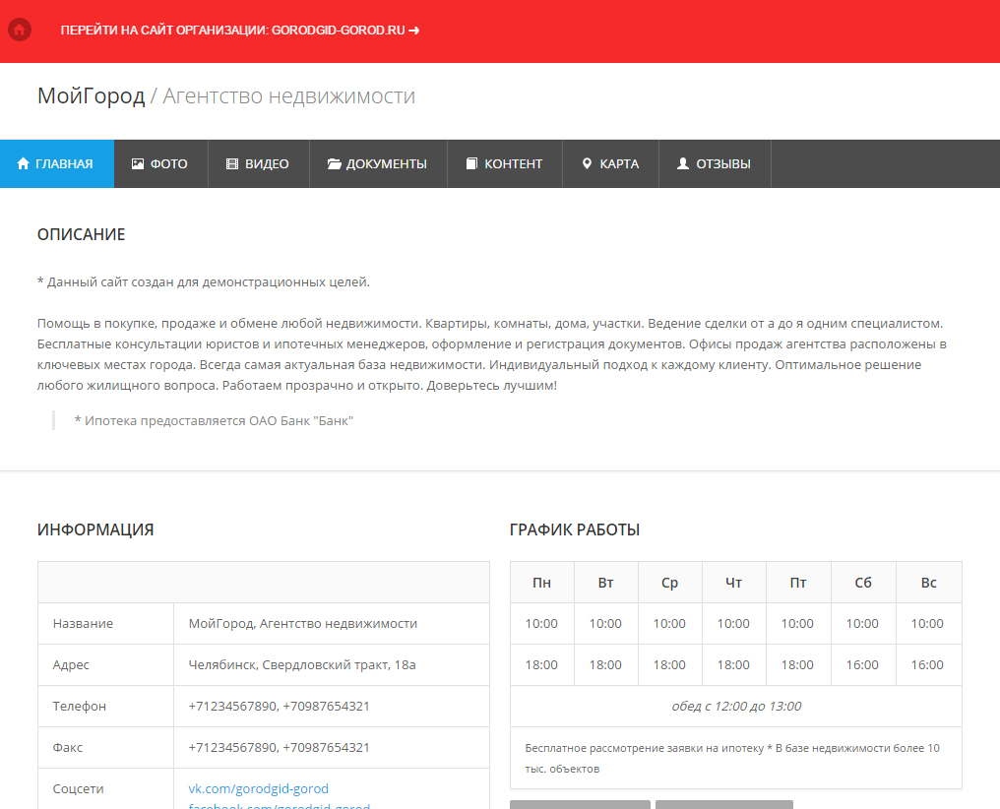The height and width of the screenshot is (809, 1000).
Task: Click the fax numbers in Факс row
Action: click(280, 747)
